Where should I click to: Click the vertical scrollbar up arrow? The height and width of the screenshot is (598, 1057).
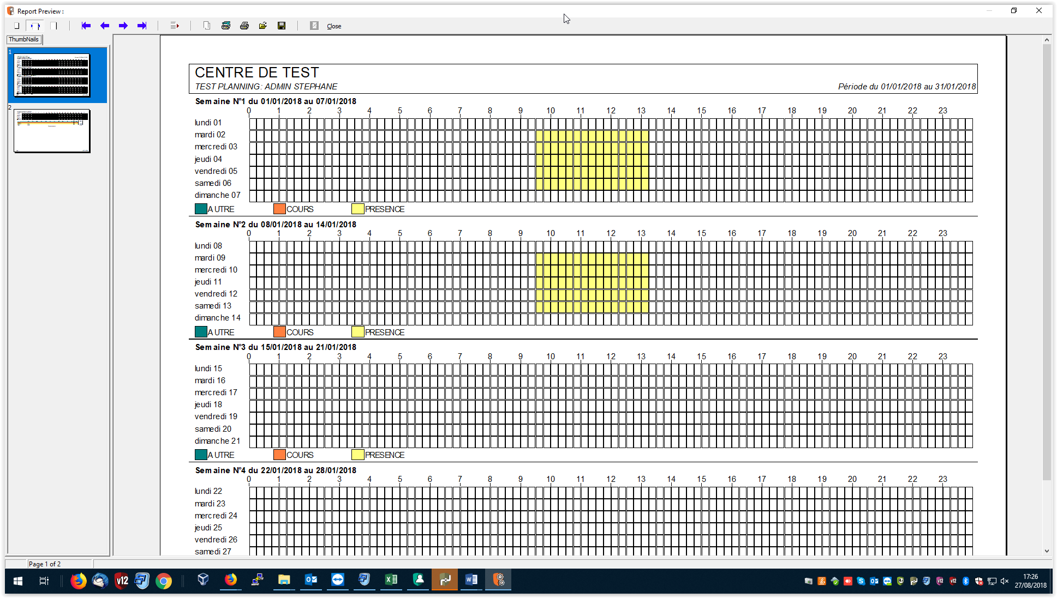coord(1047,40)
